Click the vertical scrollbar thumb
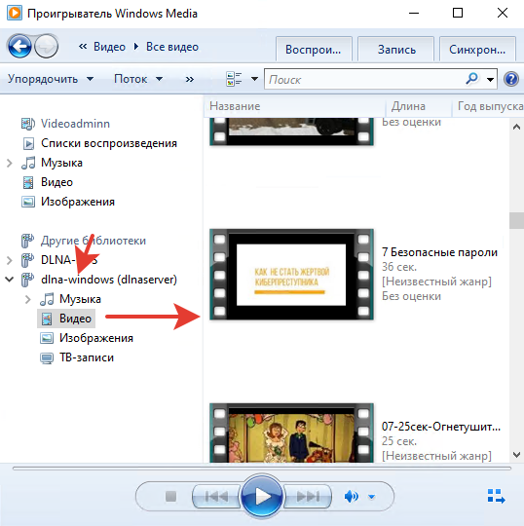 click(x=516, y=220)
